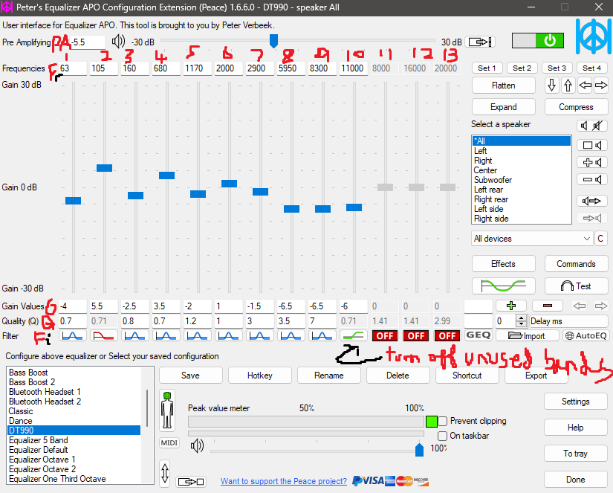Viewport: 613px width, 493px height.
Task: Open the MIDI settings button
Action: 169,442
